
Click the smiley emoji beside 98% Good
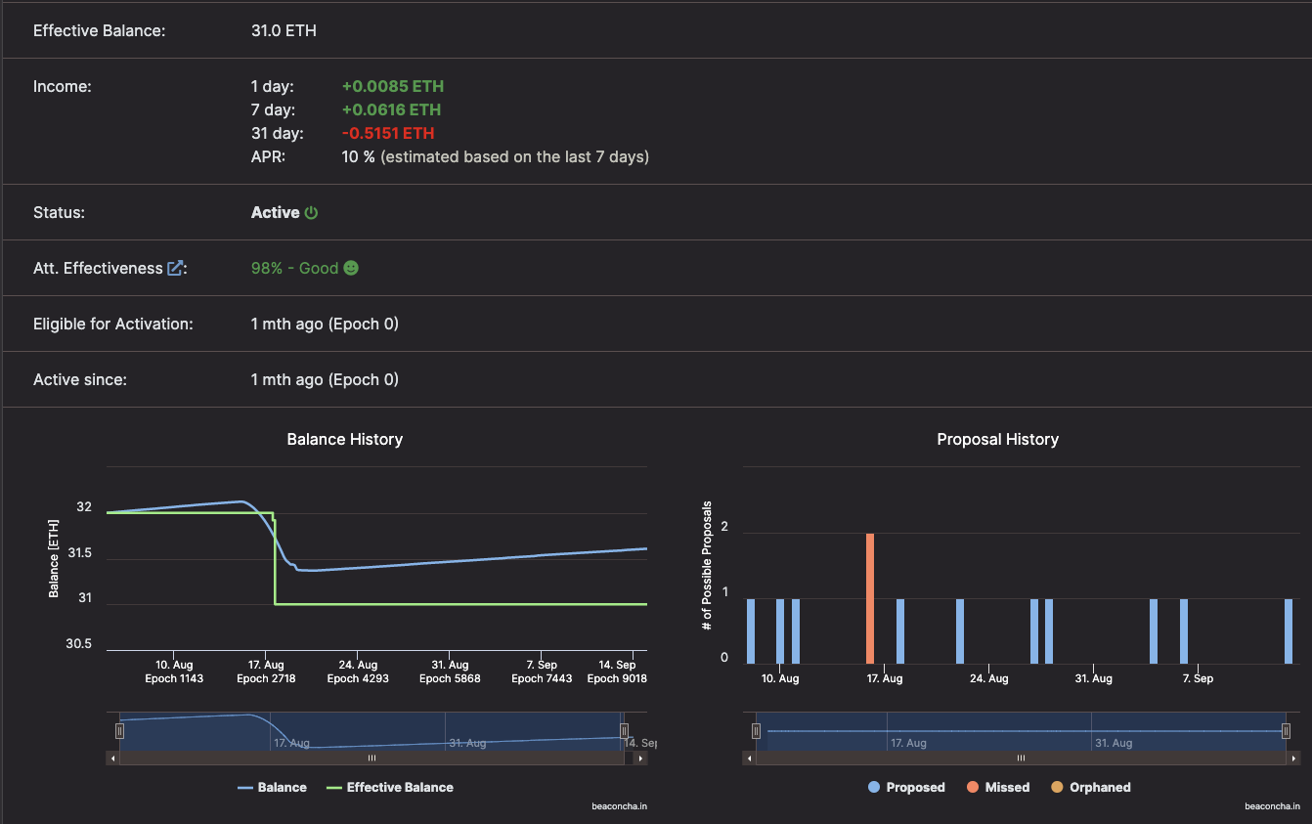click(x=351, y=267)
